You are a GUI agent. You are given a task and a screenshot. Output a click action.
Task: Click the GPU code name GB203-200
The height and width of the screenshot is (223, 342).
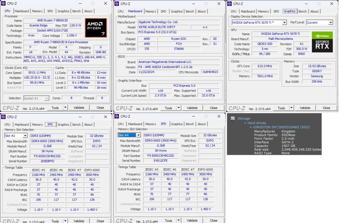pyautogui.click(x=265, y=44)
